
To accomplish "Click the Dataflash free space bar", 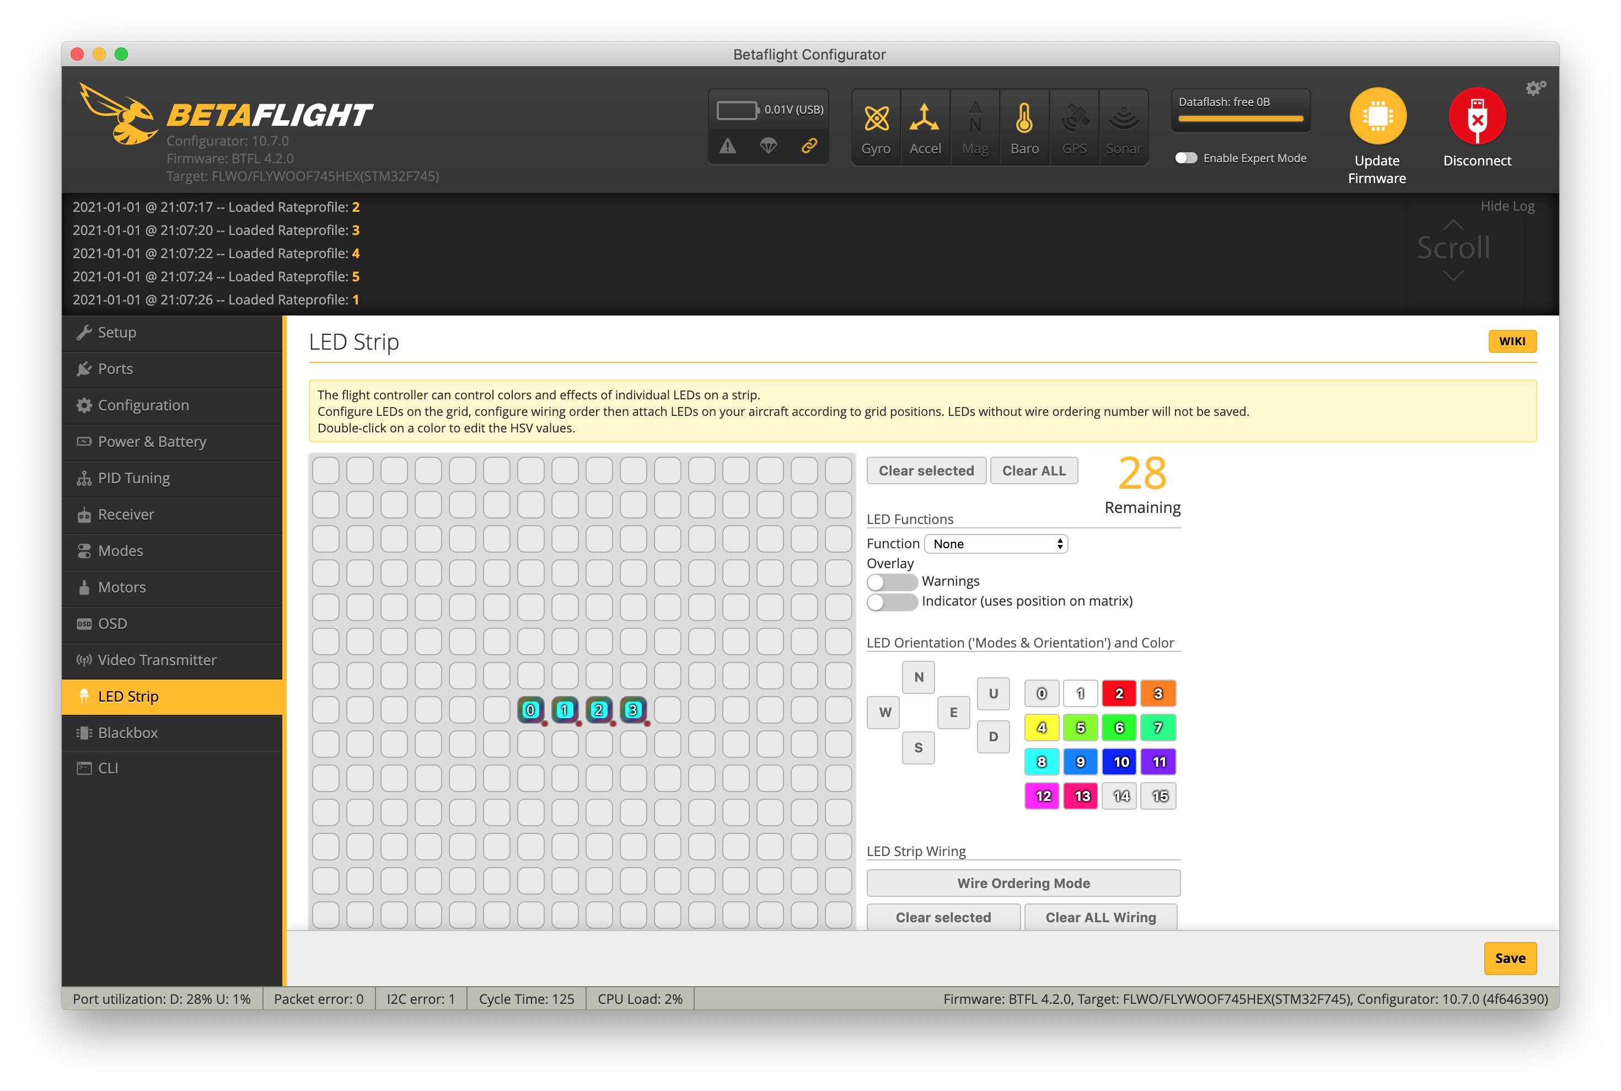I will [1241, 119].
